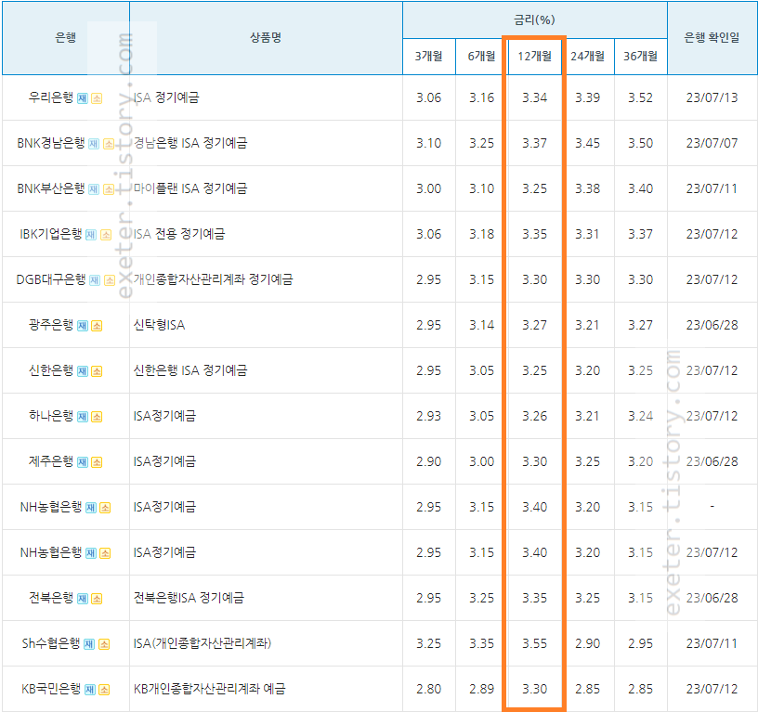The width and height of the screenshot is (758, 712).
Task: Select product 전북은행ISA 정기예금
Action: [x=189, y=598]
